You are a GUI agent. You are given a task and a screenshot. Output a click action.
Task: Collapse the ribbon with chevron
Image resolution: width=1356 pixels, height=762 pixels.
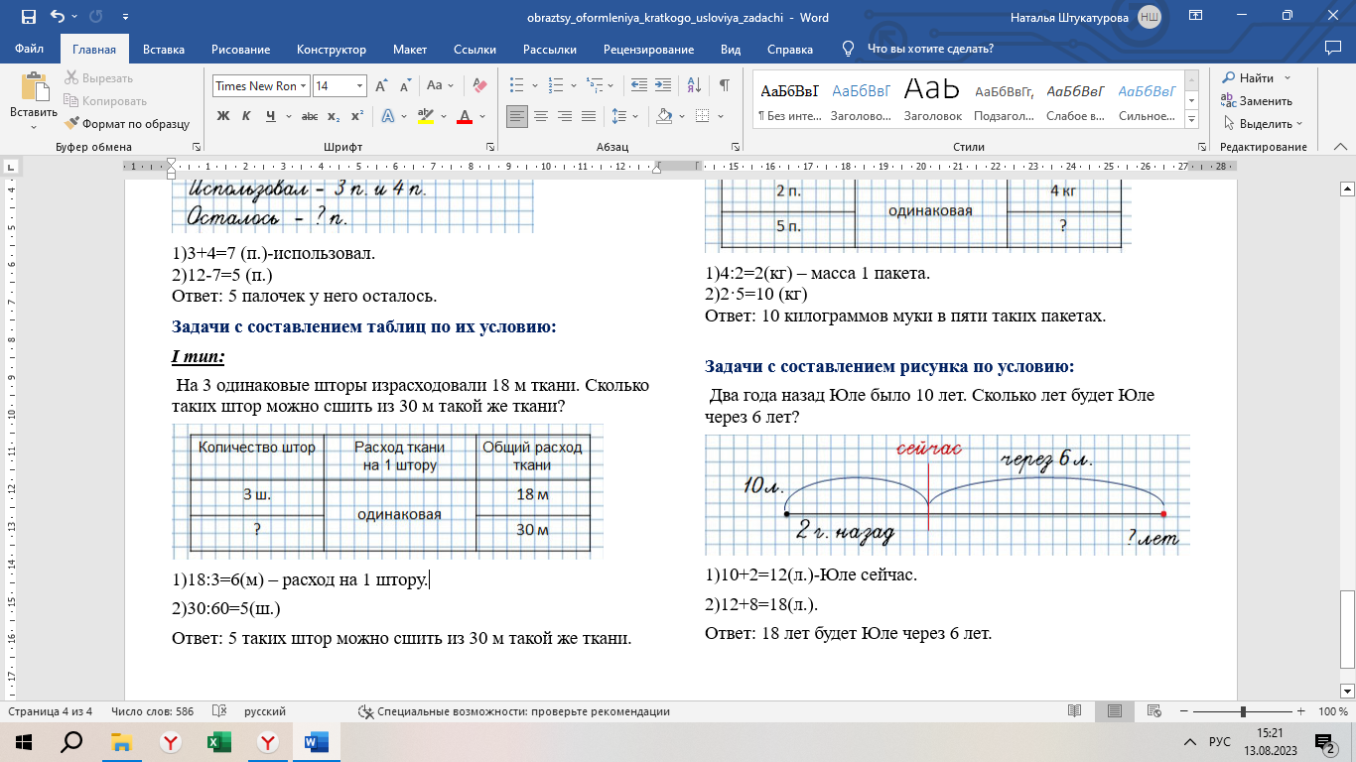coord(1342,146)
